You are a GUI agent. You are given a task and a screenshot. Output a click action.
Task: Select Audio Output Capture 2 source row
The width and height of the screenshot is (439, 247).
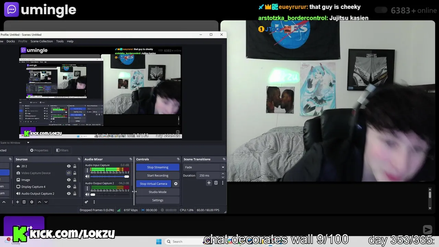(46, 193)
